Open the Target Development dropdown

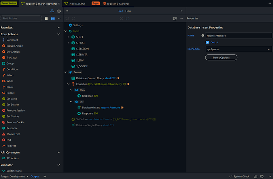click(15, 176)
